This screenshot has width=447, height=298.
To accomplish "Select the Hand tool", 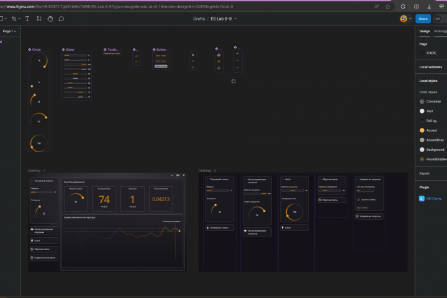I will point(50,19).
